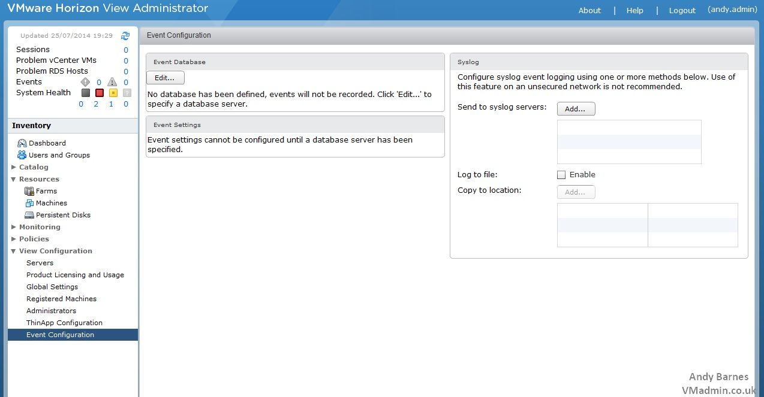This screenshot has width=764, height=397.
Task: Open the About link in header
Action: coord(589,10)
